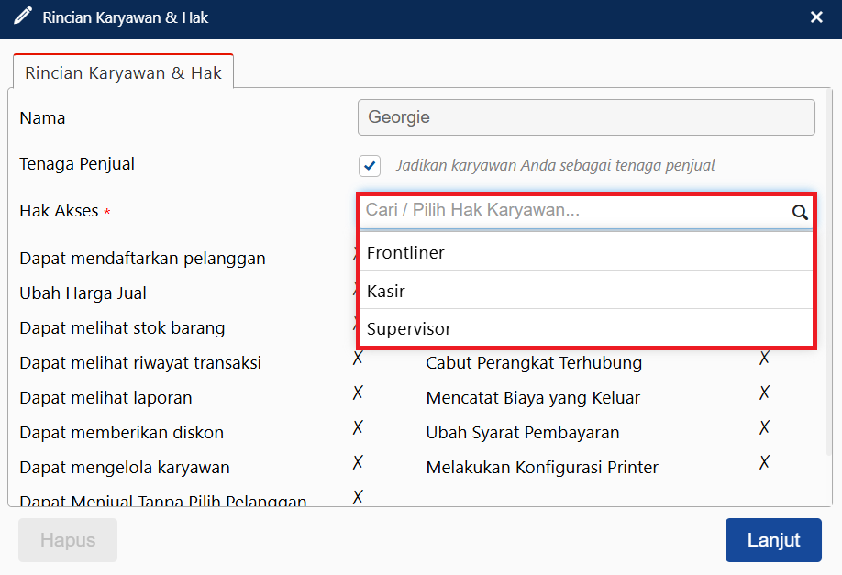Click X mark beside Dapat memberikan diskon
Screen dimensions: 842x575
[x=358, y=427]
